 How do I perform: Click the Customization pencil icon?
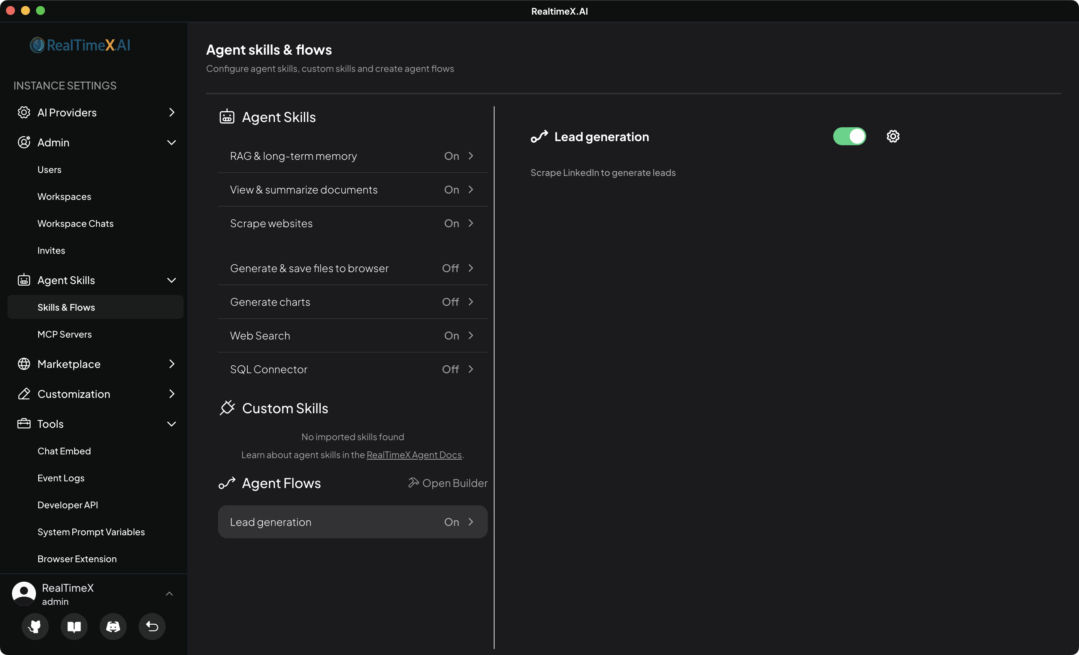(x=24, y=394)
